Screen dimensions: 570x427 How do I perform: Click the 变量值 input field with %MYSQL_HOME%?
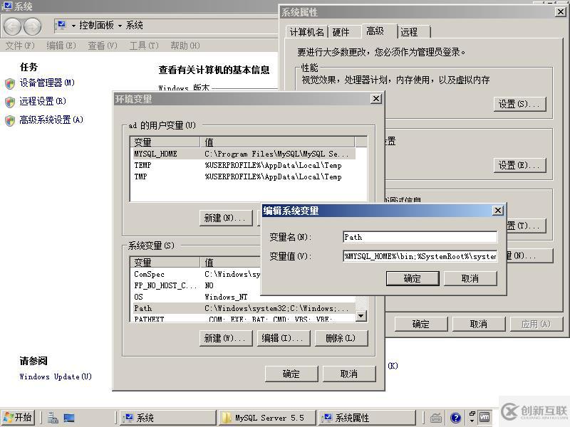tap(420, 256)
